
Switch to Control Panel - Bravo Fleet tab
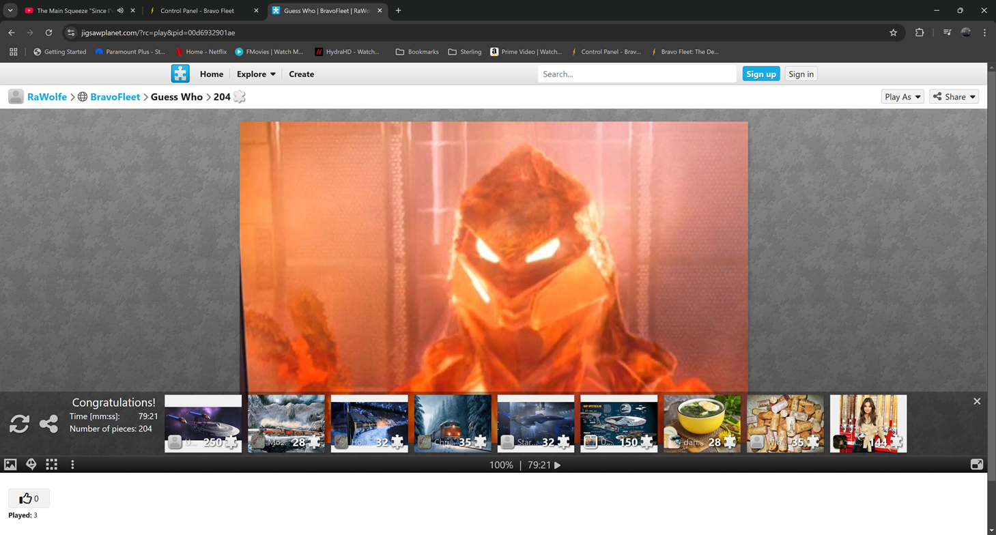[x=197, y=10]
